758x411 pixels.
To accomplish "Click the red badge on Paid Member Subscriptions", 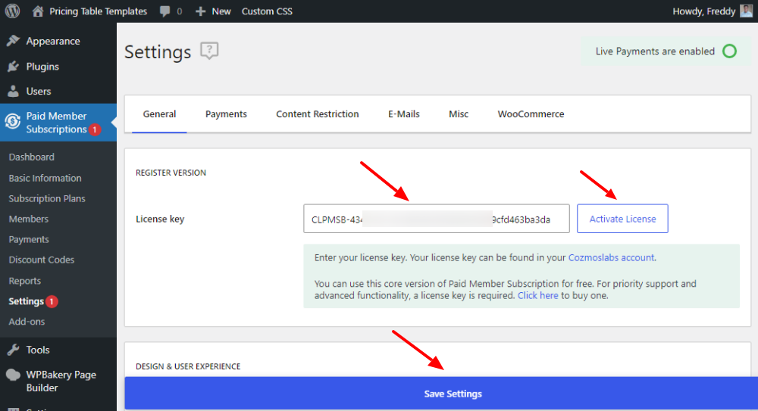I will pos(95,129).
